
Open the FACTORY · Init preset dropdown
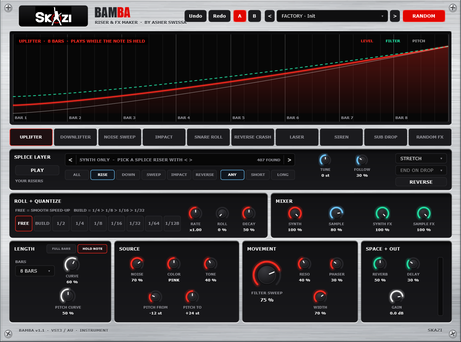(332, 16)
